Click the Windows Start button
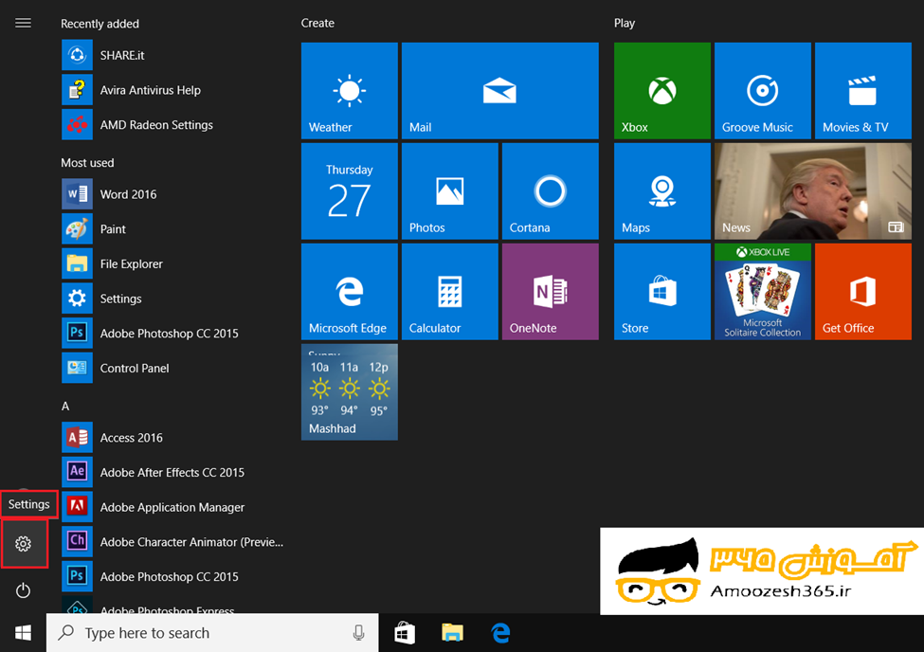The image size is (924, 652). pyautogui.click(x=23, y=633)
